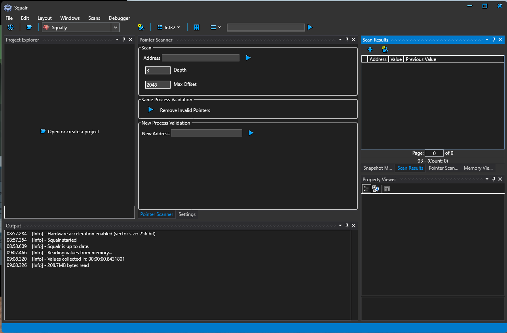Pin the Project Explorer panel
The height and width of the screenshot is (333, 507).
coord(124,40)
